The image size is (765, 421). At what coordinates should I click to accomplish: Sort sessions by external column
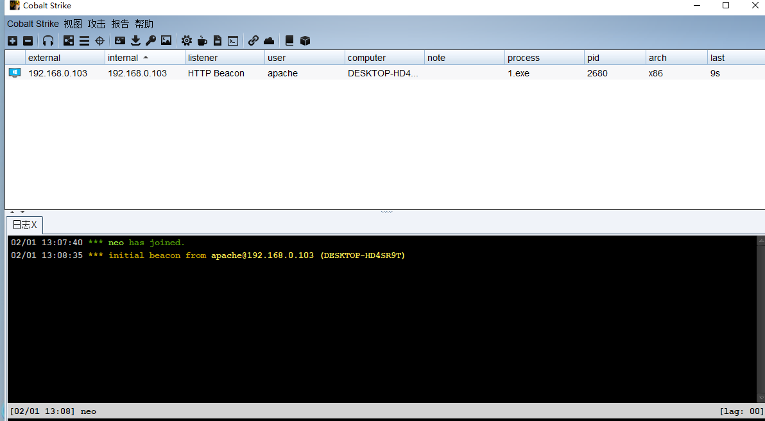(65, 58)
